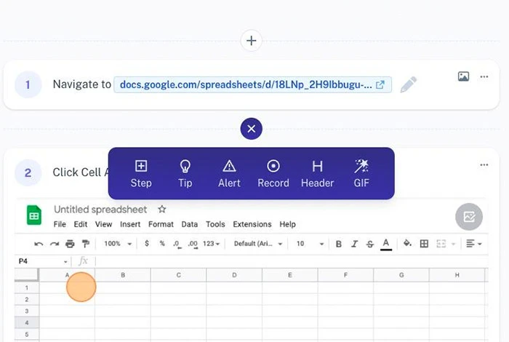Open the 123 number format dropdown
Viewport: 509px width, 342px height.
212,244
